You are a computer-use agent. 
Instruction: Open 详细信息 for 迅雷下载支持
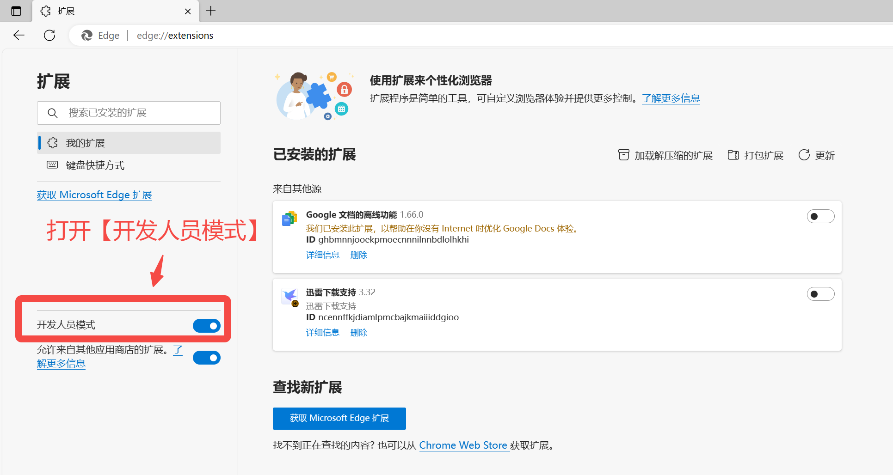[323, 333]
